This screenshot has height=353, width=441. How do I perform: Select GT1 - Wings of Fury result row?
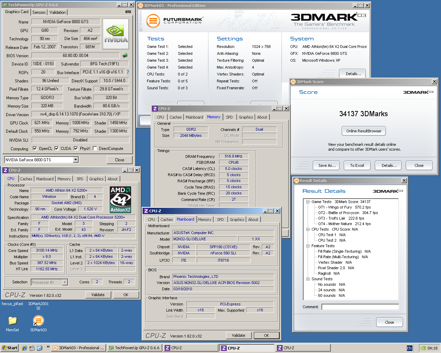(x=344, y=208)
